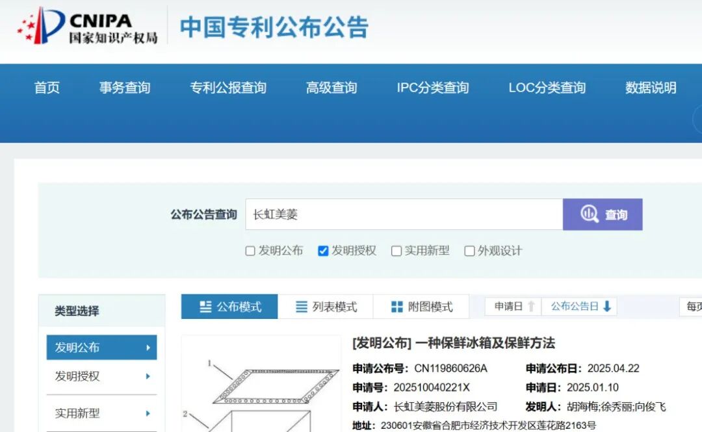Click the 申请日 ascending sort arrow
The image size is (702, 432).
(x=532, y=306)
